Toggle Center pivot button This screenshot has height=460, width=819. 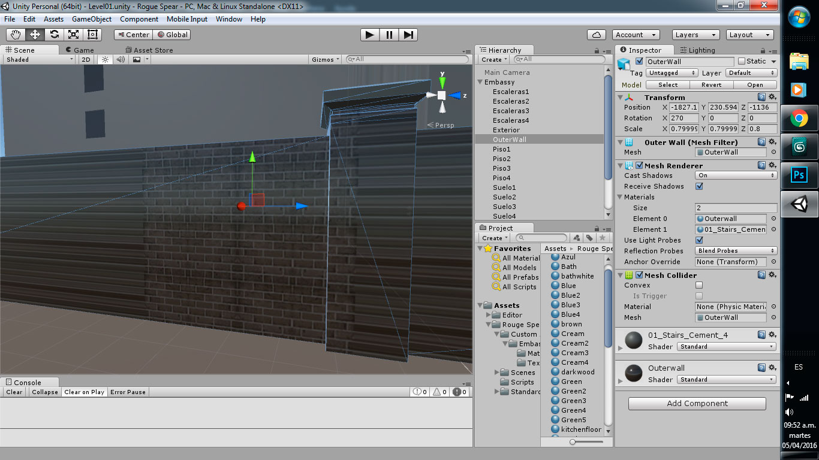(134, 35)
